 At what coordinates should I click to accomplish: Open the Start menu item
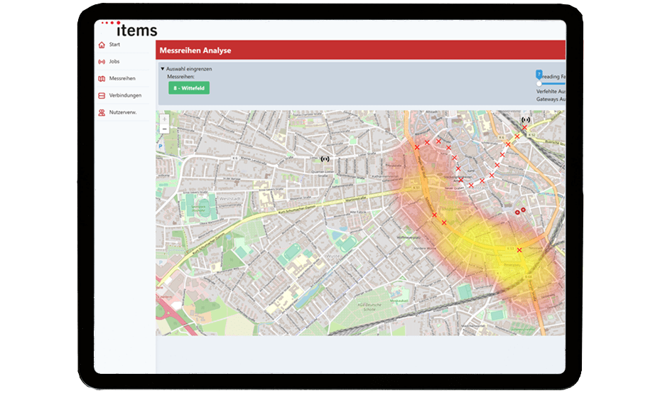click(114, 45)
